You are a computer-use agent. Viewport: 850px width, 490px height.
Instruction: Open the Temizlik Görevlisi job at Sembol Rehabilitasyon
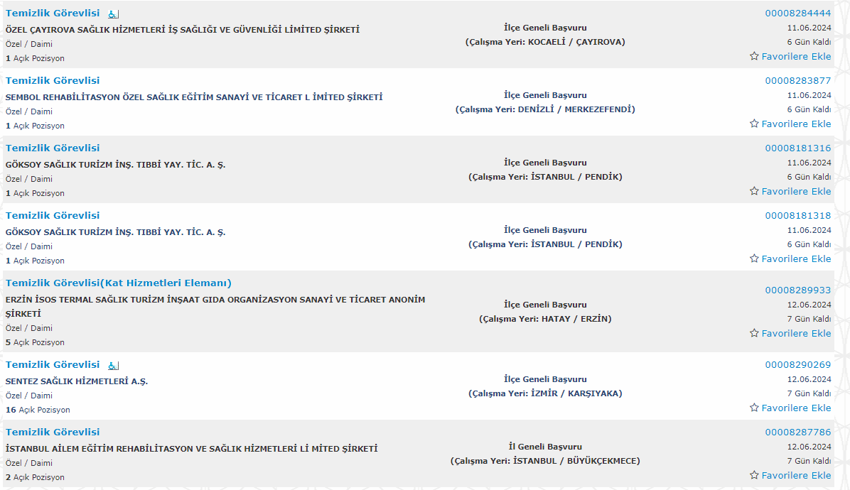coord(53,81)
